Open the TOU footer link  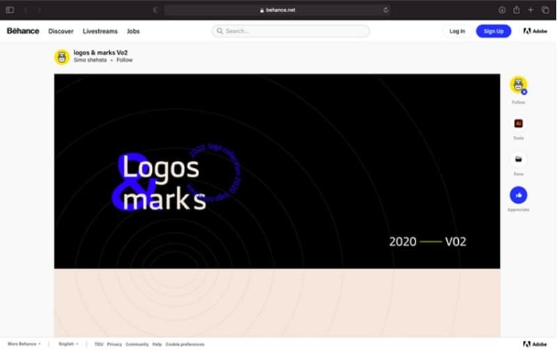pyautogui.click(x=99, y=344)
